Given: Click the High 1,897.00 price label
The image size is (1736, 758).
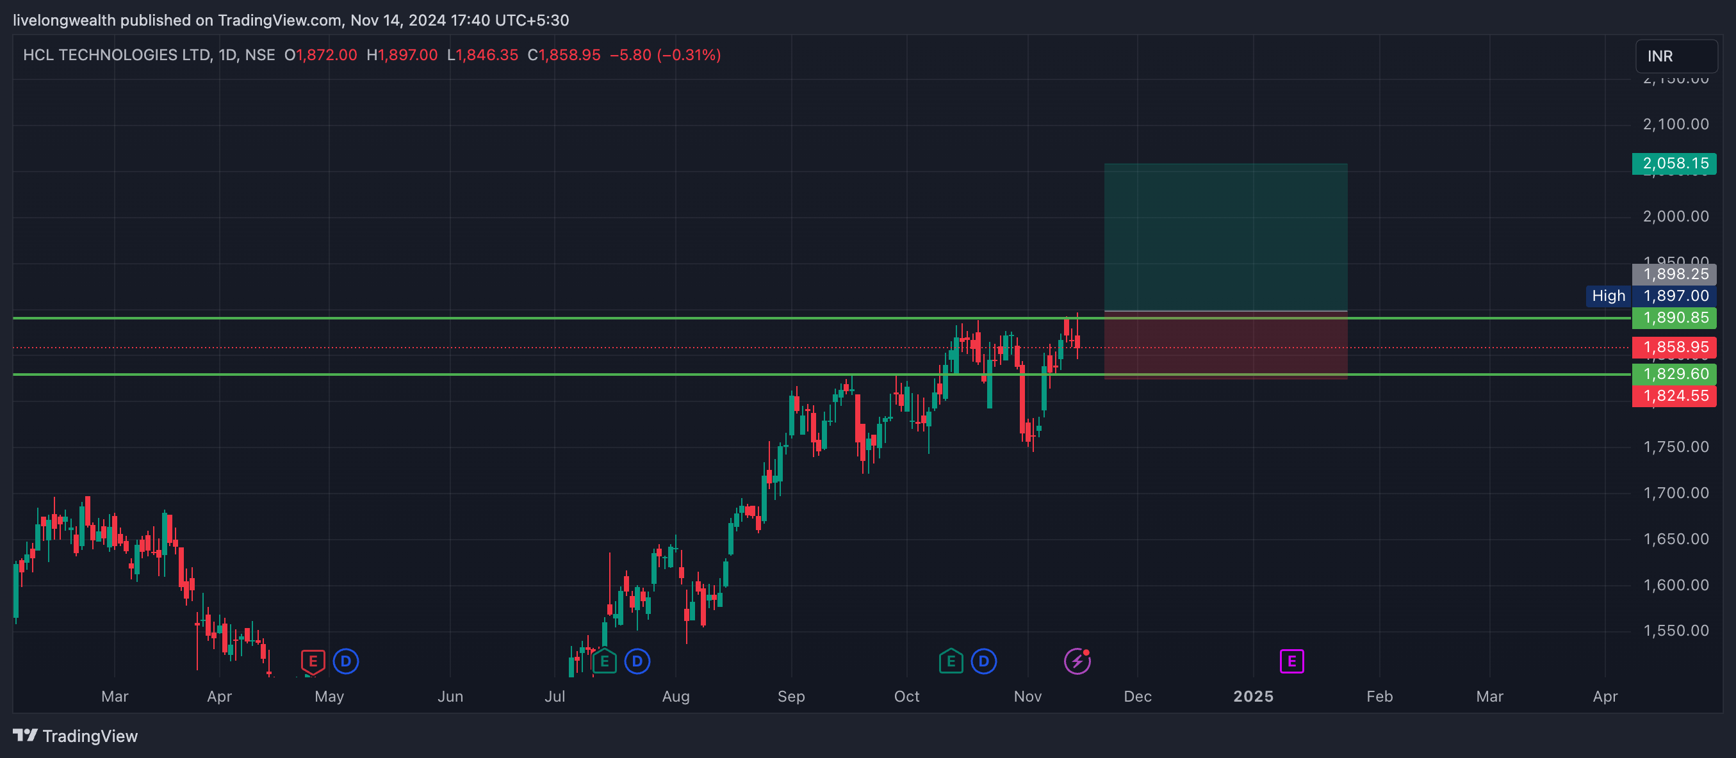Looking at the screenshot, I should pyautogui.click(x=1651, y=296).
